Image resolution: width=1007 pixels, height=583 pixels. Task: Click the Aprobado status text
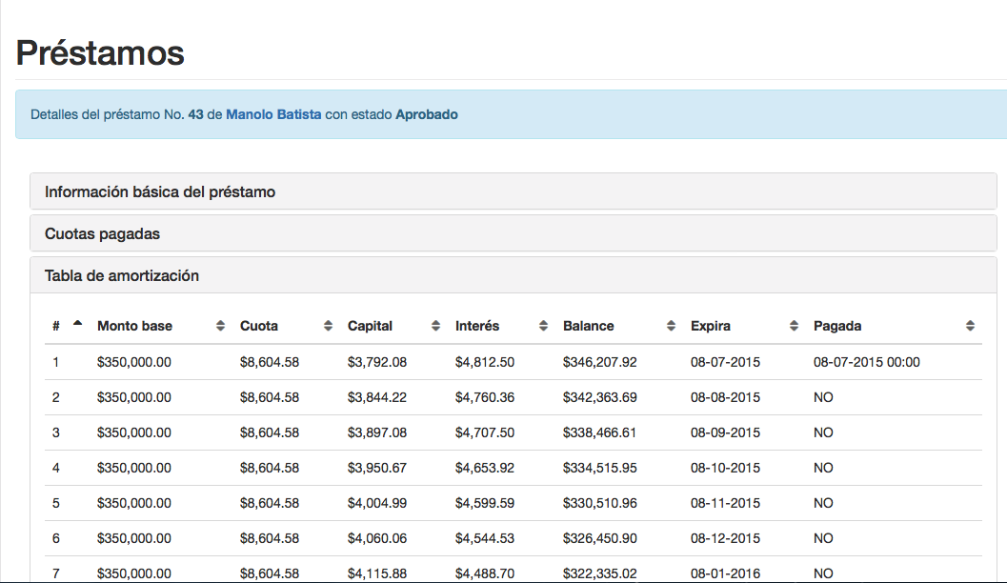(x=427, y=114)
